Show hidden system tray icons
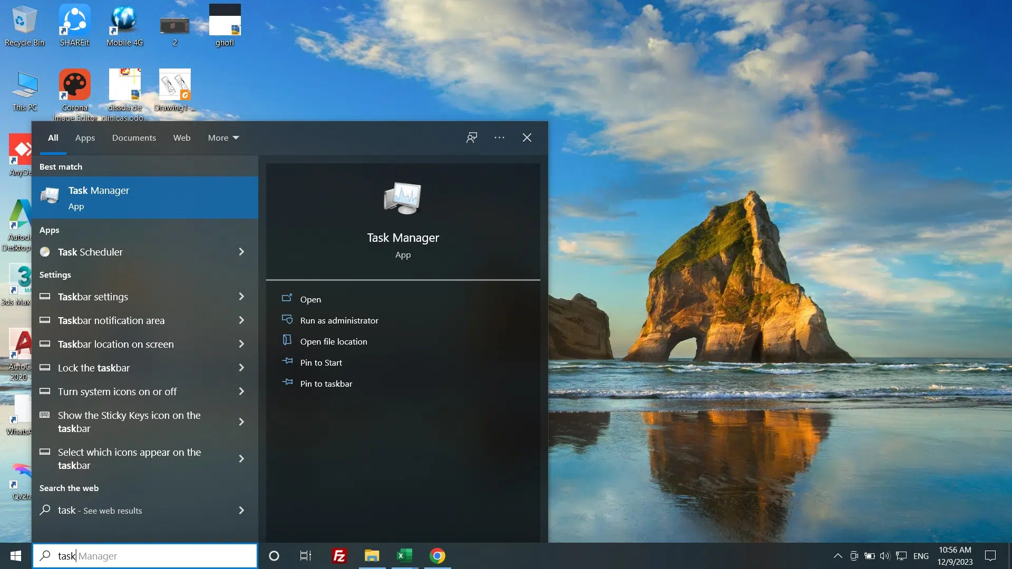 (x=838, y=556)
